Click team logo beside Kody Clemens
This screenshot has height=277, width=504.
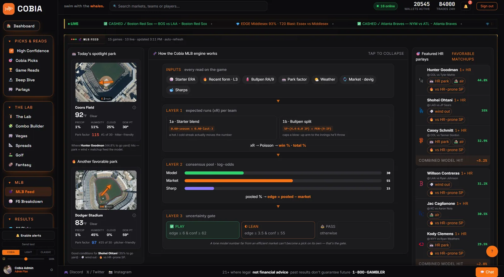(421, 244)
